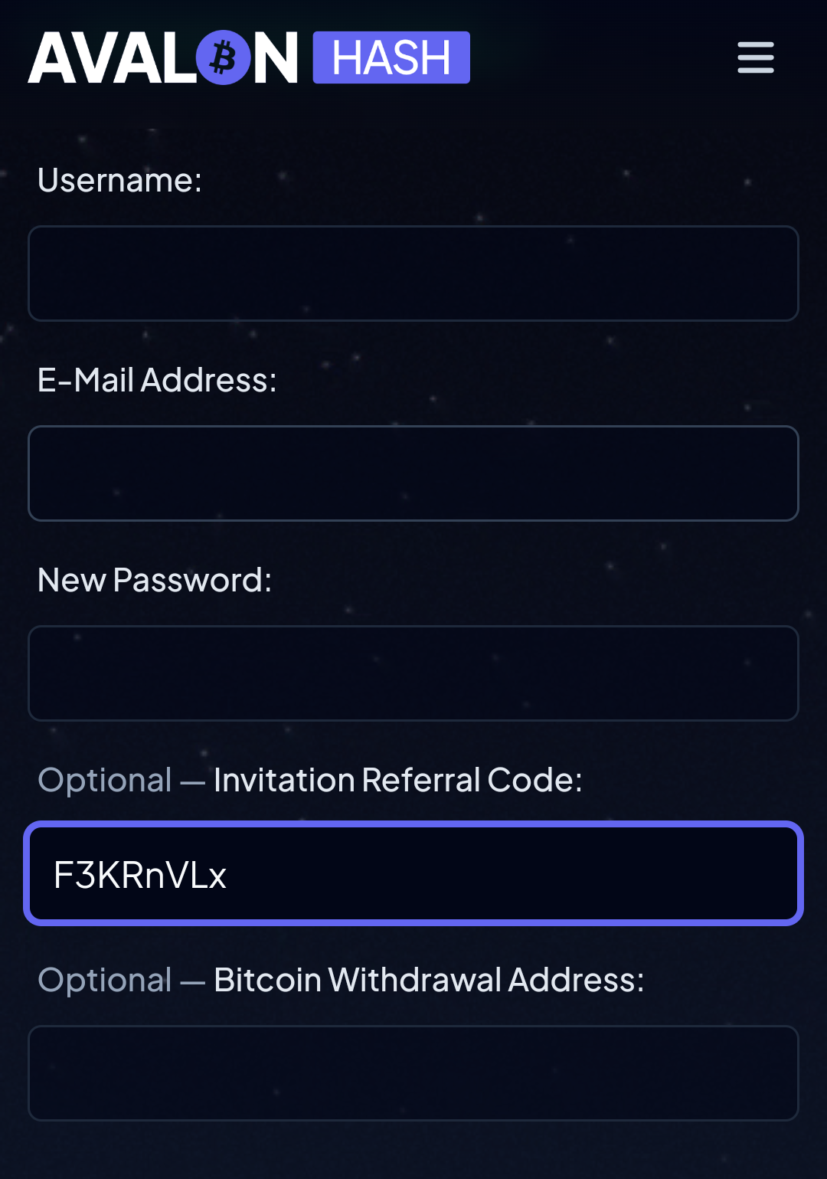
Task: Click the F3KRnVLx referral code text
Action: [x=140, y=875]
